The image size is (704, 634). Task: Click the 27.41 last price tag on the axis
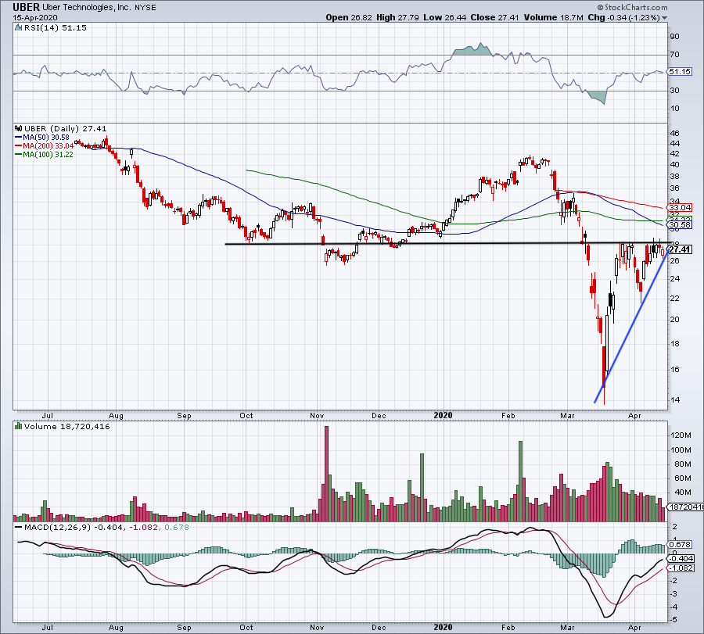[680, 249]
